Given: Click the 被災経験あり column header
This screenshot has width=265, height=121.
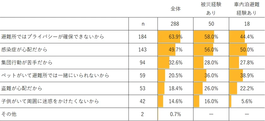Looking at the screenshot, I should point(211,9).
